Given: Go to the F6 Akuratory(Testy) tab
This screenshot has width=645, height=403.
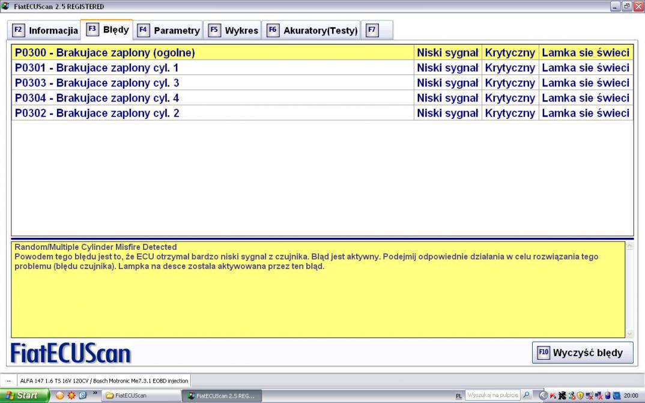Looking at the screenshot, I should click(312, 31).
